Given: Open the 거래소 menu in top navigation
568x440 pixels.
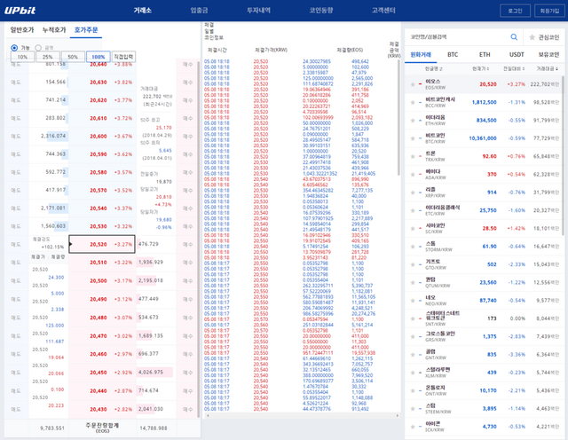Looking at the screenshot, I should pyautogui.click(x=142, y=11).
